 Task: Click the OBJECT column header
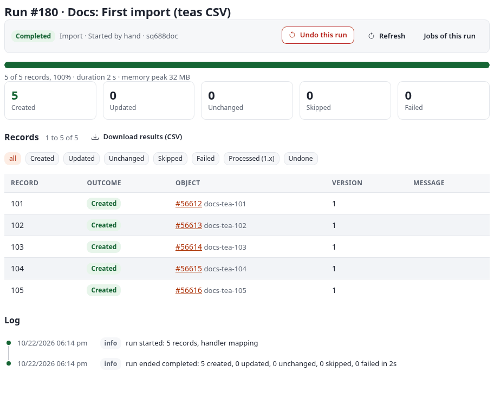(188, 183)
